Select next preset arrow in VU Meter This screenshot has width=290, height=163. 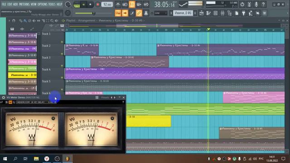point(115,97)
